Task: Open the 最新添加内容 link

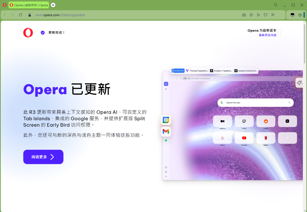Action: click(267, 35)
